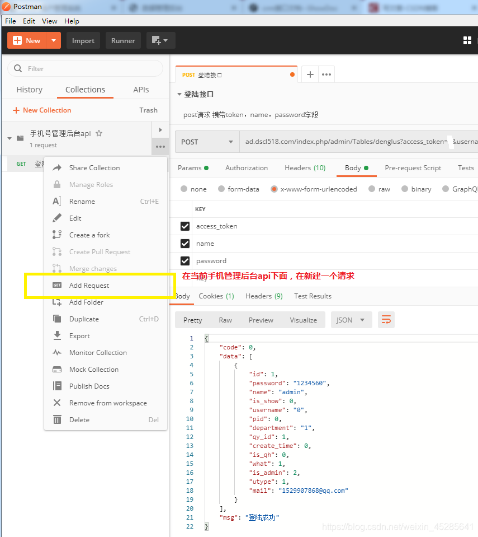
Task: Select Share Collection in context menu
Action: point(106,168)
